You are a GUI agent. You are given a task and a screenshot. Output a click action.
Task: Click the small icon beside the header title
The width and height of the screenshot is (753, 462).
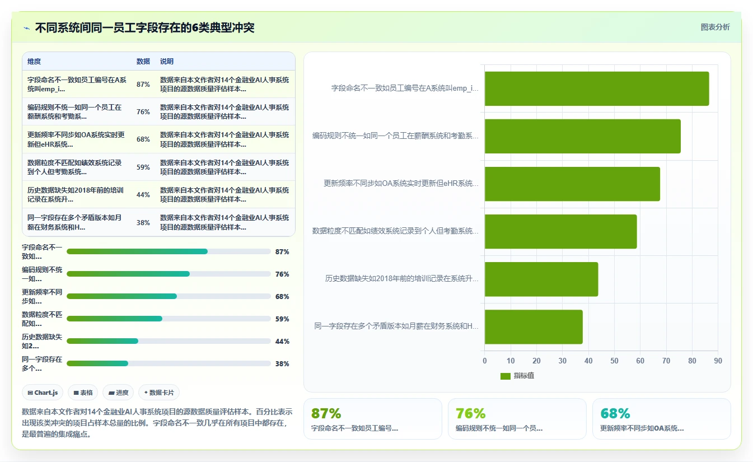tap(26, 28)
